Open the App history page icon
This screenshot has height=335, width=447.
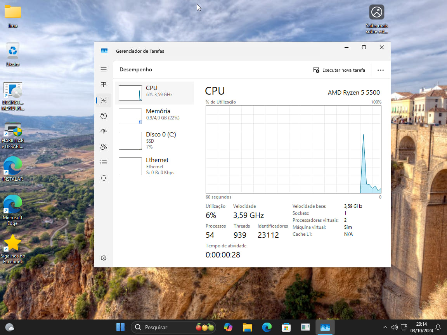(104, 116)
